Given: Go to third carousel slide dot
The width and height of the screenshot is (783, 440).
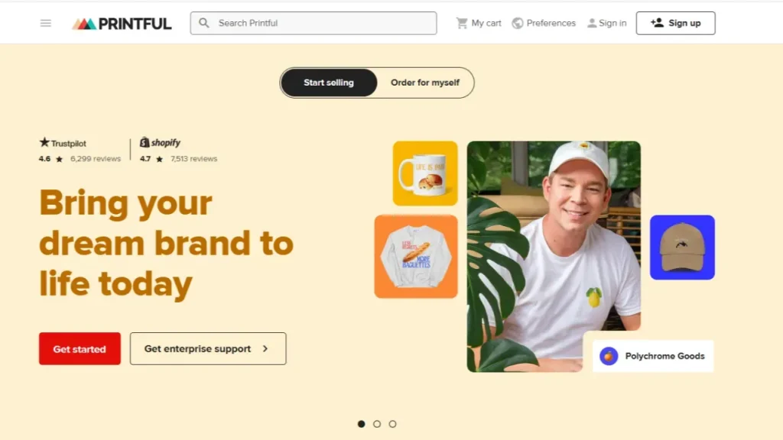Looking at the screenshot, I should [392, 424].
